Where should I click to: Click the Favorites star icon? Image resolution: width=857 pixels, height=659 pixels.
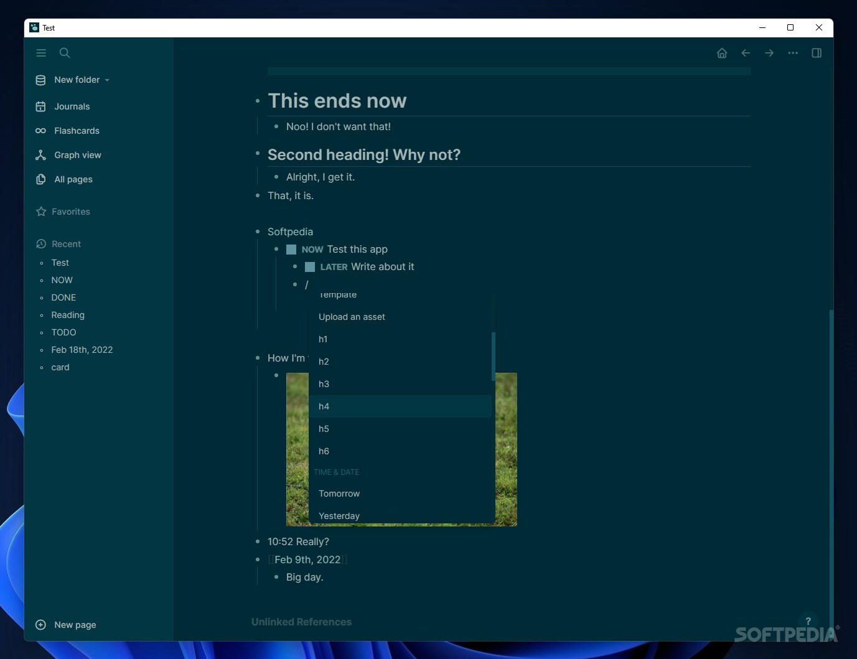tap(41, 212)
